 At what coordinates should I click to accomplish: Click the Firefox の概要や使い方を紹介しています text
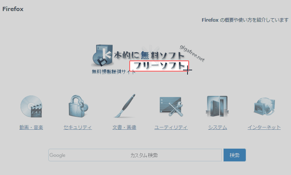(245, 20)
